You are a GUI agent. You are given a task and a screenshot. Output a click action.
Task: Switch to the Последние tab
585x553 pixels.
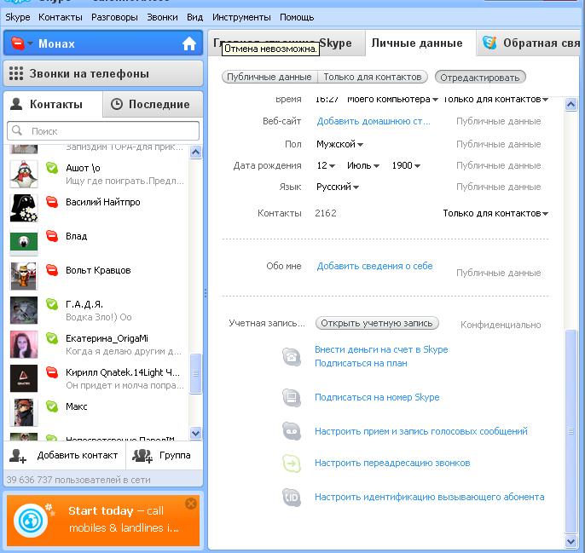(x=153, y=104)
